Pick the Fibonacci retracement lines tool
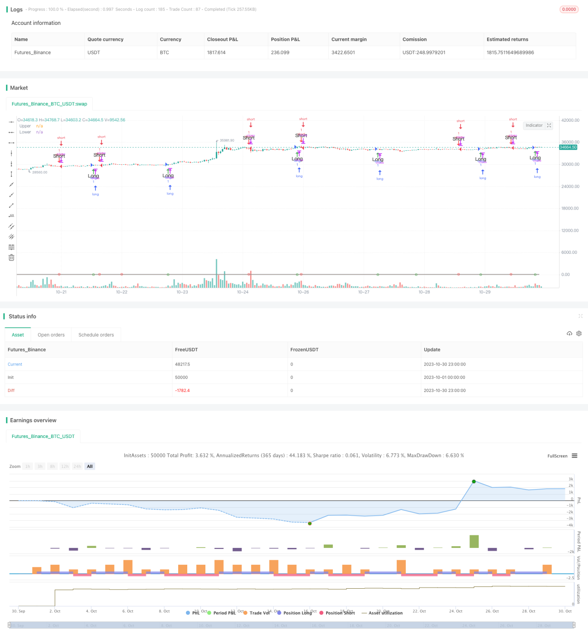The image size is (588, 638). pos(11,247)
